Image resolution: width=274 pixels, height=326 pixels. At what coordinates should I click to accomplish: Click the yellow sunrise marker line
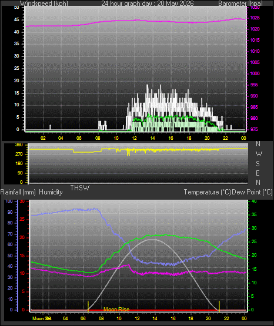pyautogui.click(x=88, y=306)
